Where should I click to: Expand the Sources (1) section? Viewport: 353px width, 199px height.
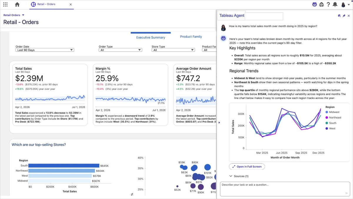coord(239,176)
